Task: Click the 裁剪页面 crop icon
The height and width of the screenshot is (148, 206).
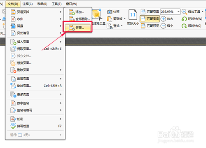Action: tap(13, 79)
